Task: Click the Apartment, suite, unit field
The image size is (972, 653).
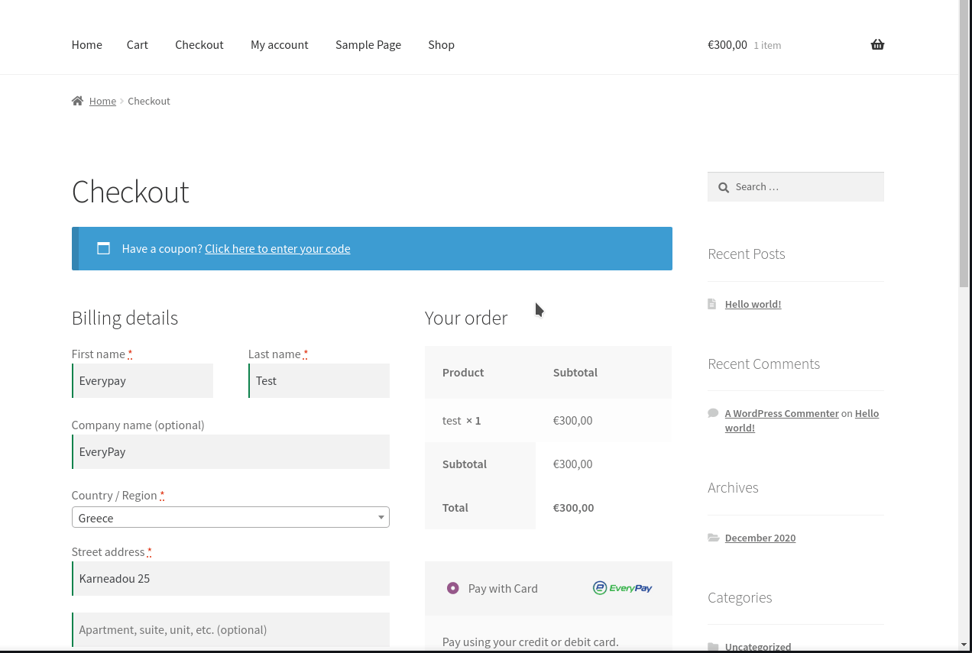Action: 231,629
